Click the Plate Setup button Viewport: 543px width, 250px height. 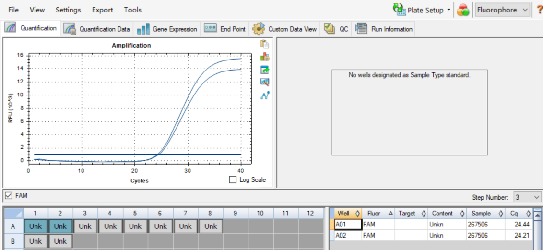pos(418,10)
